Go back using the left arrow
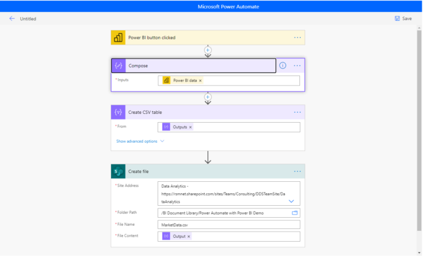The width and height of the screenshot is (423, 258). coord(12,19)
